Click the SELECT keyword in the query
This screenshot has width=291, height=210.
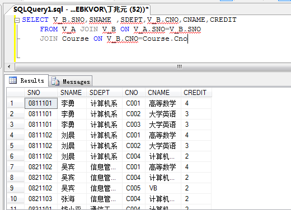(35, 20)
